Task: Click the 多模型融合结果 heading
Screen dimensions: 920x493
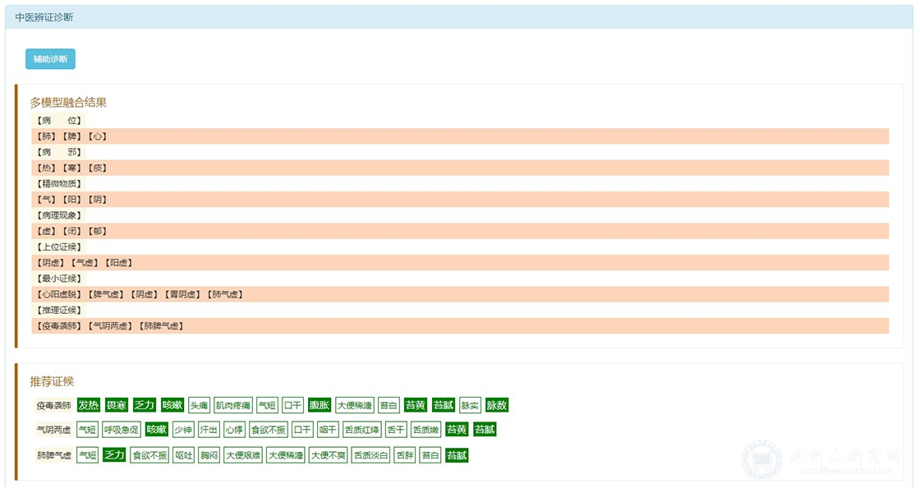Action: (68, 103)
